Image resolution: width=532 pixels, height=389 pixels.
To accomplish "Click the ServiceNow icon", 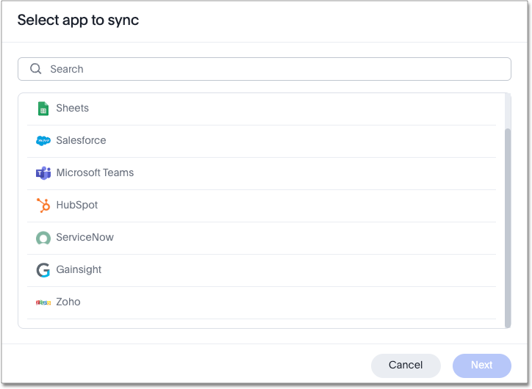I will [x=43, y=238].
